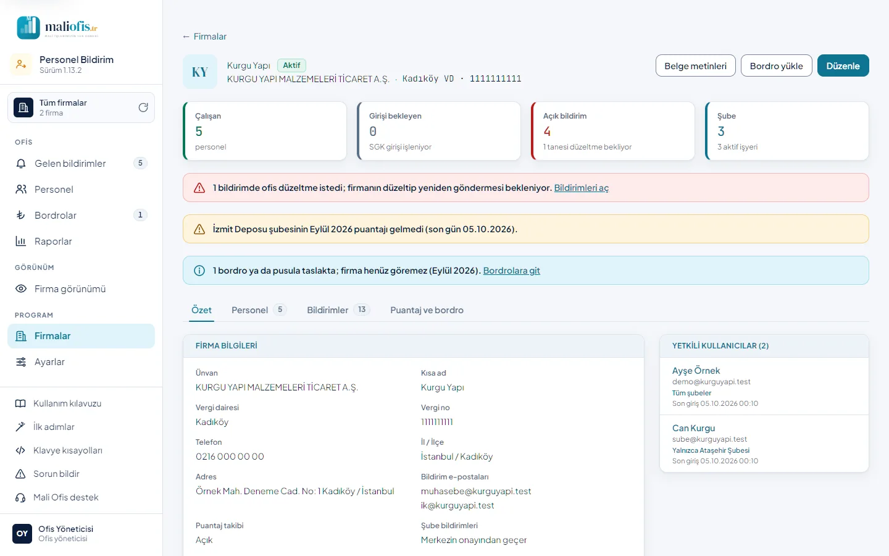The width and height of the screenshot is (889, 556).
Task: Click the Raporlar chart icon
Action: coord(21,242)
